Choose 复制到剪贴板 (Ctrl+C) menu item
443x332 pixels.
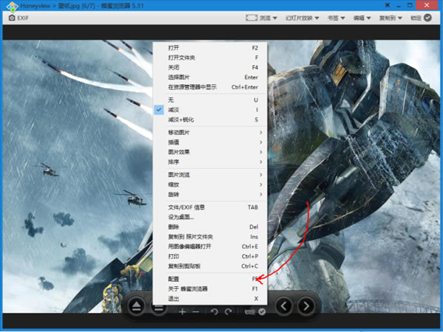[210, 266]
